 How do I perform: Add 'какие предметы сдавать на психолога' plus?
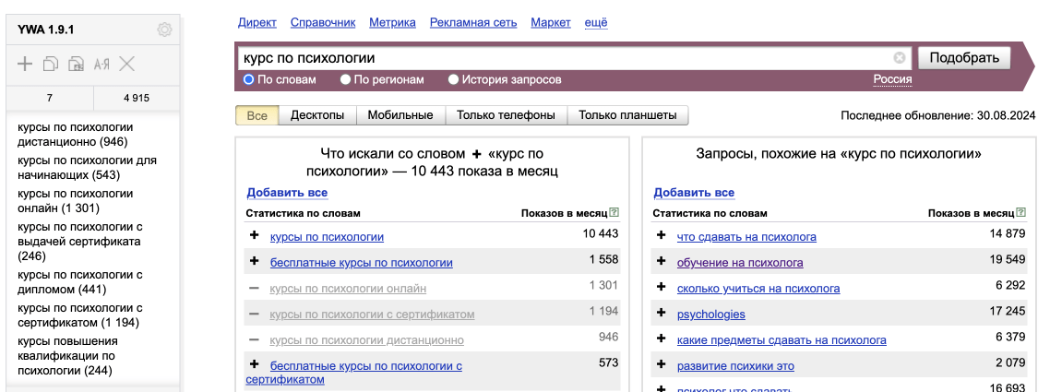(x=661, y=339)
